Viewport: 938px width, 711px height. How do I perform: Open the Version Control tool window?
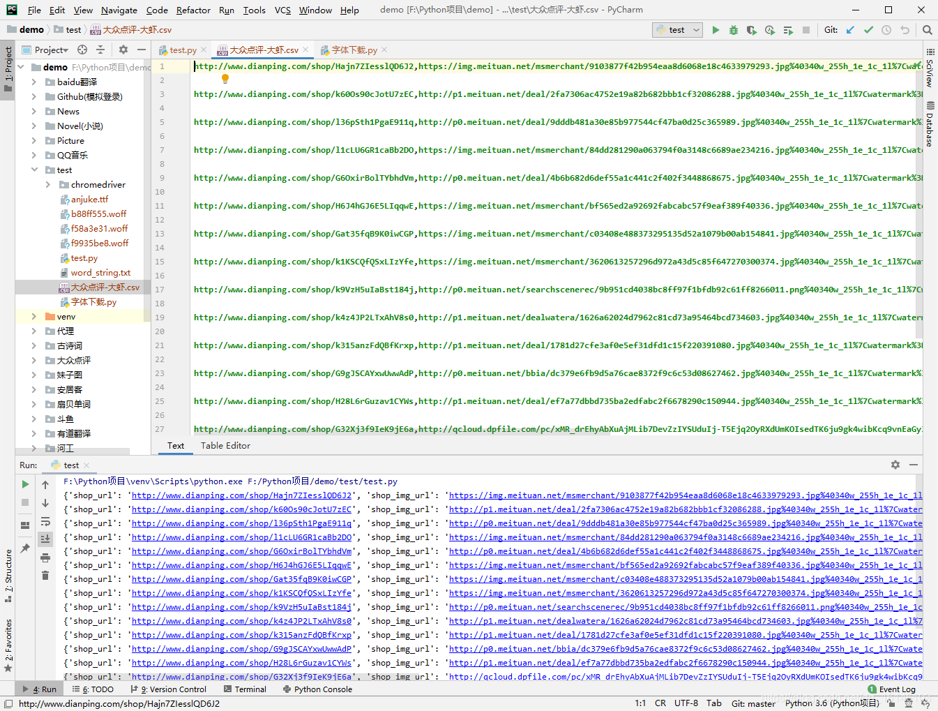[x=169, y=689]
